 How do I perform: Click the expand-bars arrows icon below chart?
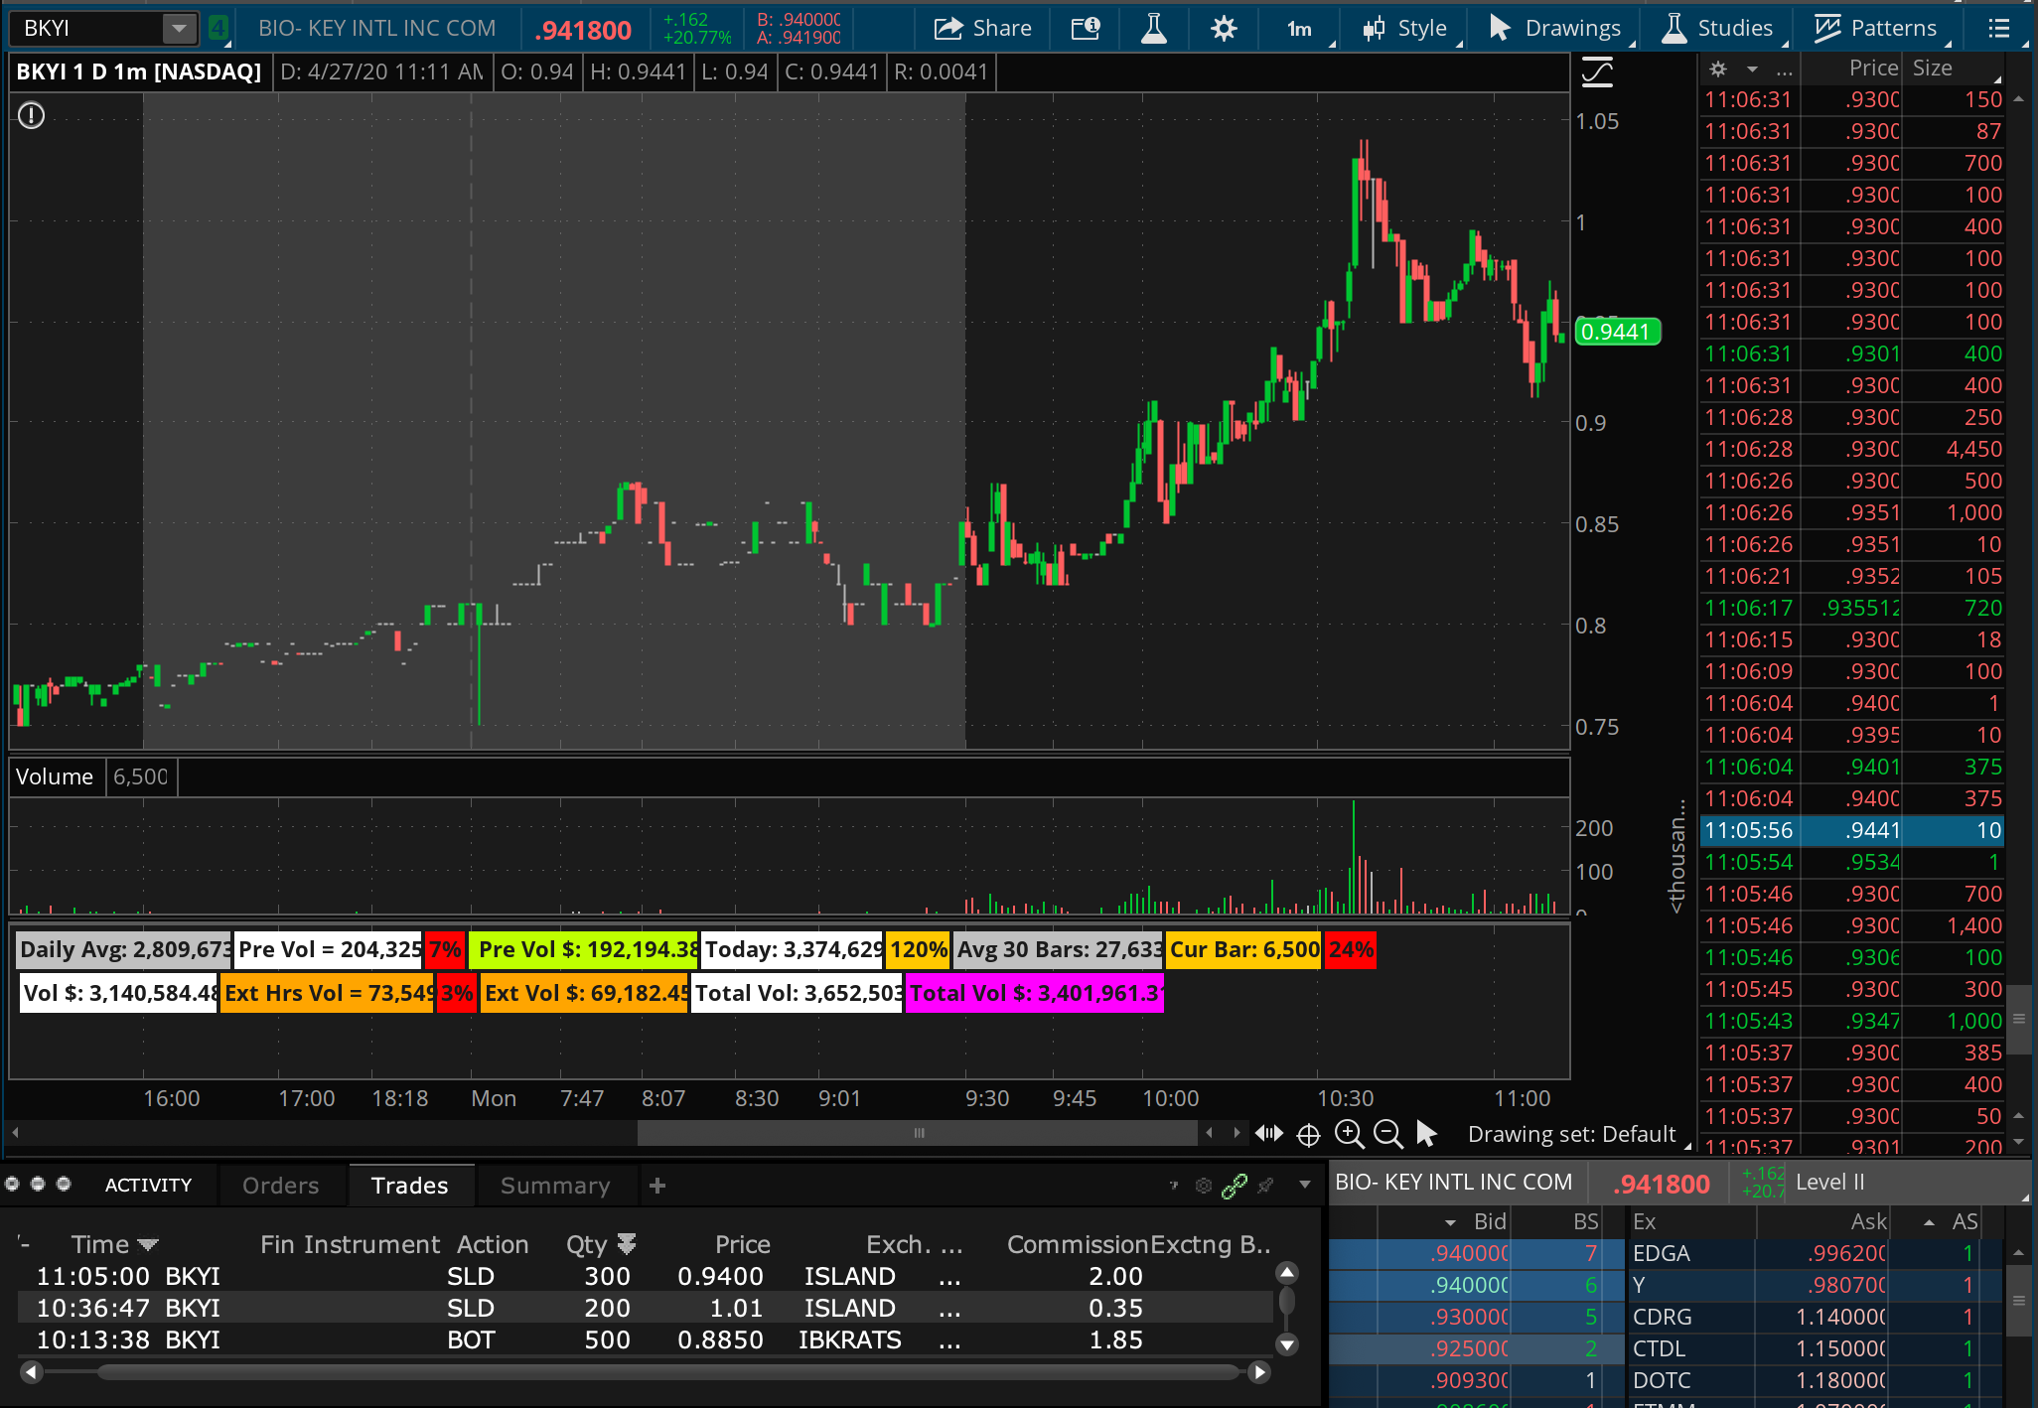(1269, 1133)
